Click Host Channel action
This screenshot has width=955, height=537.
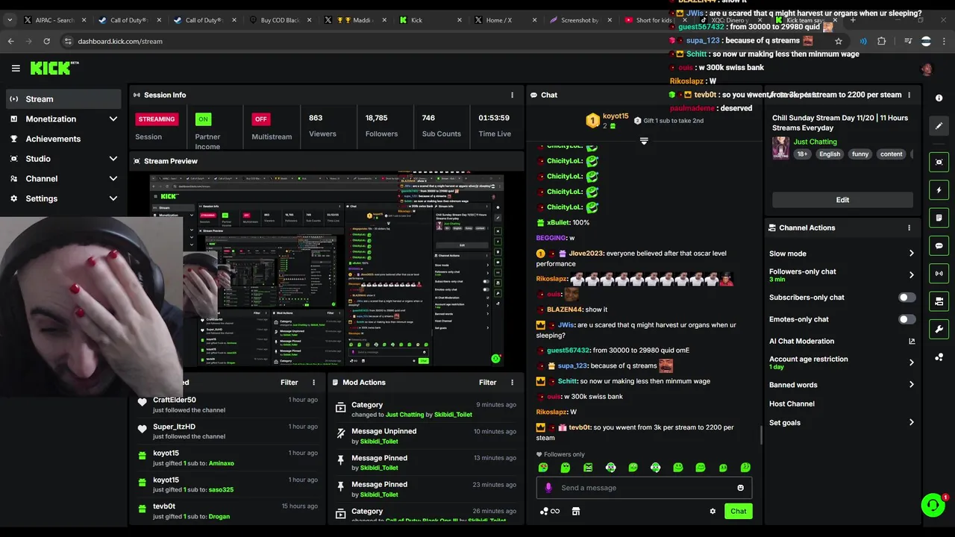pyautogui.click(x=792, y=403)
